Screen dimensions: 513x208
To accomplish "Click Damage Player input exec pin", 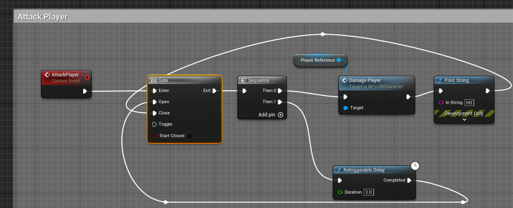I will pyautogui.click(x=345, y=97).
